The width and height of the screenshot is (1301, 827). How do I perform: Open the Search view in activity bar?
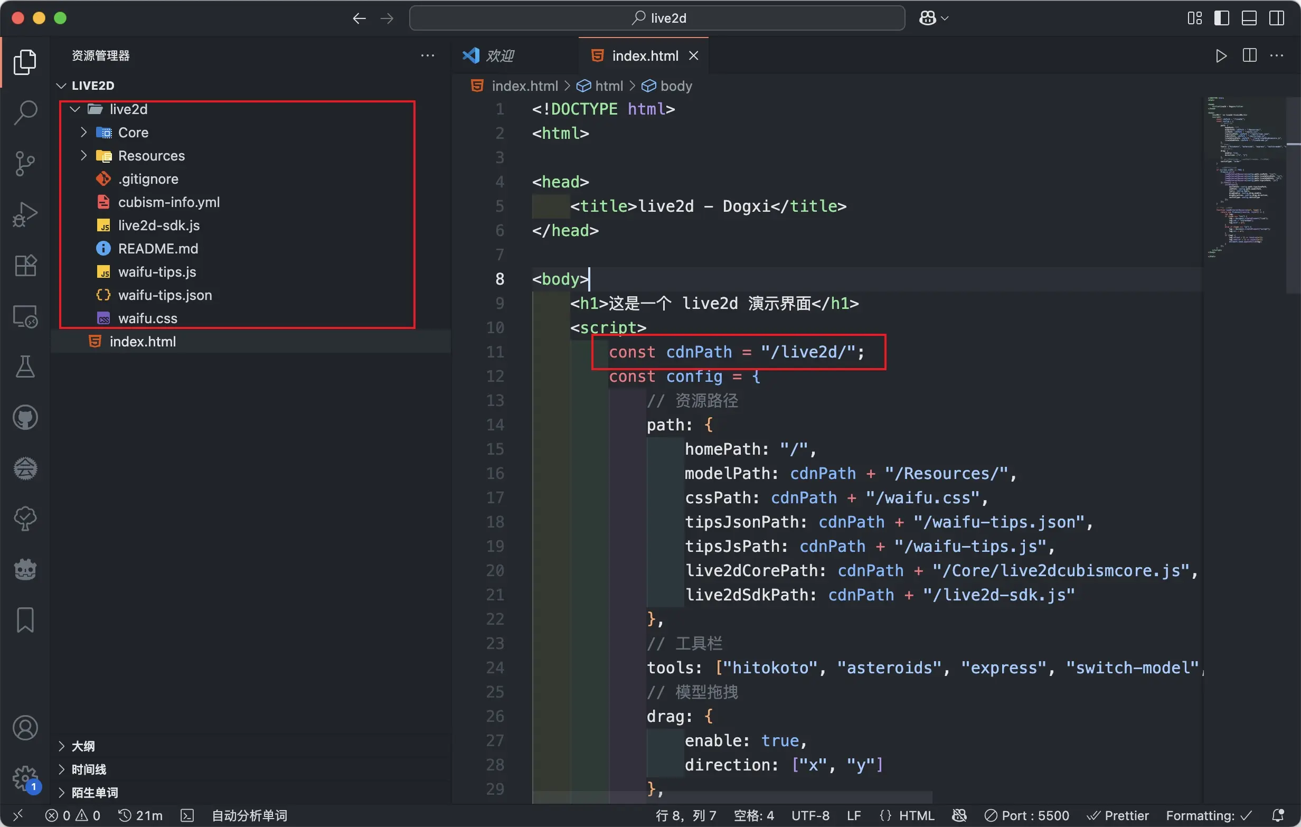[x=25, y=113]
